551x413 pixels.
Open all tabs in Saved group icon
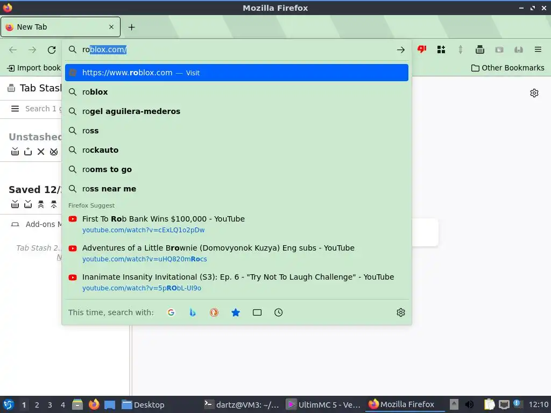[x=41, y=204]
